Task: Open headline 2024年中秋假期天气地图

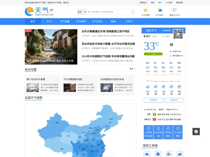Action: (x=108, y=56)
